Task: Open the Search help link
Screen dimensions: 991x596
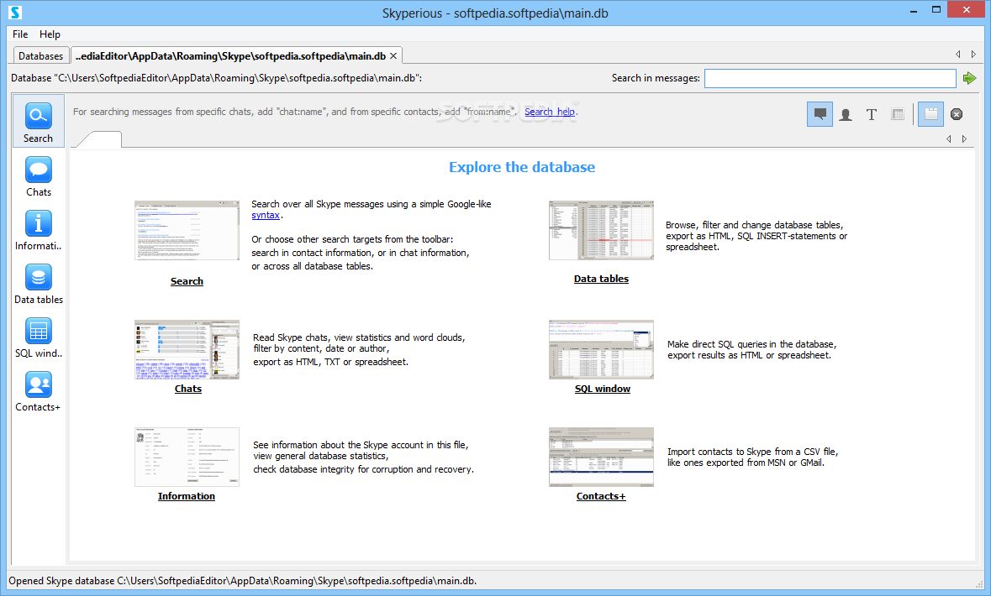Action: [549, 112]
